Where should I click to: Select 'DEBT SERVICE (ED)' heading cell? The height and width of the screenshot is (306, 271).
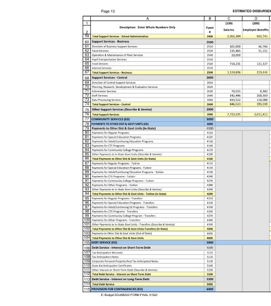(x=147, y=242)
